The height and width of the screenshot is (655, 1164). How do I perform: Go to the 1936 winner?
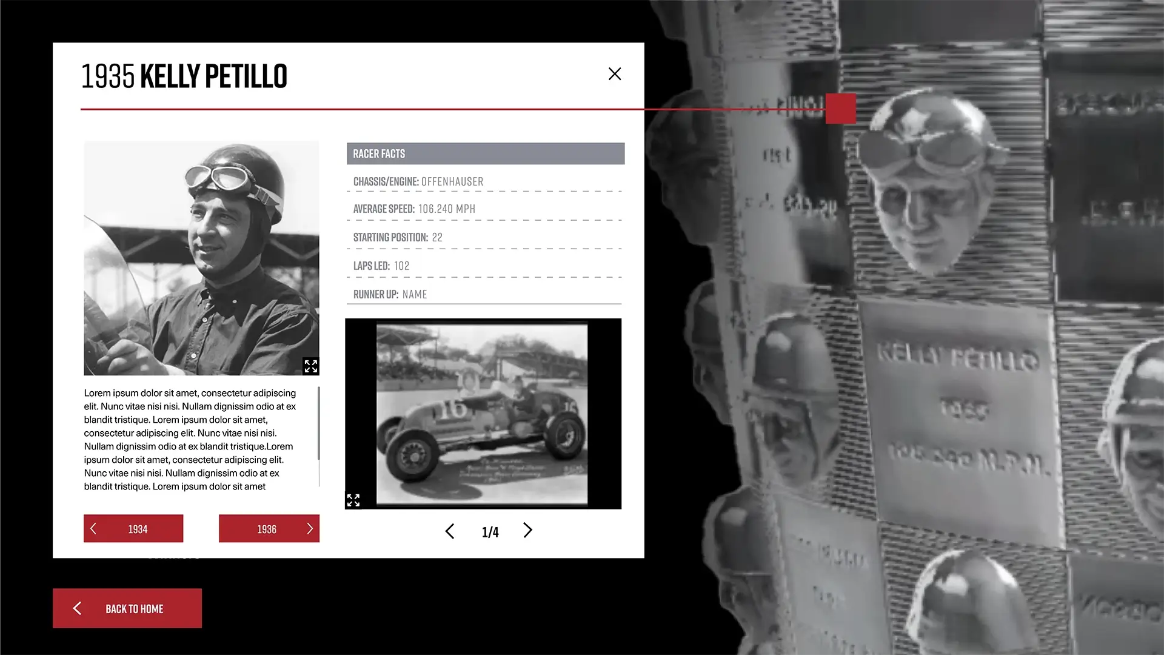[267, 529]
